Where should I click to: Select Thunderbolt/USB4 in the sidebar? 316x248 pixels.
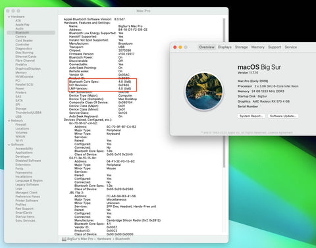28,112
